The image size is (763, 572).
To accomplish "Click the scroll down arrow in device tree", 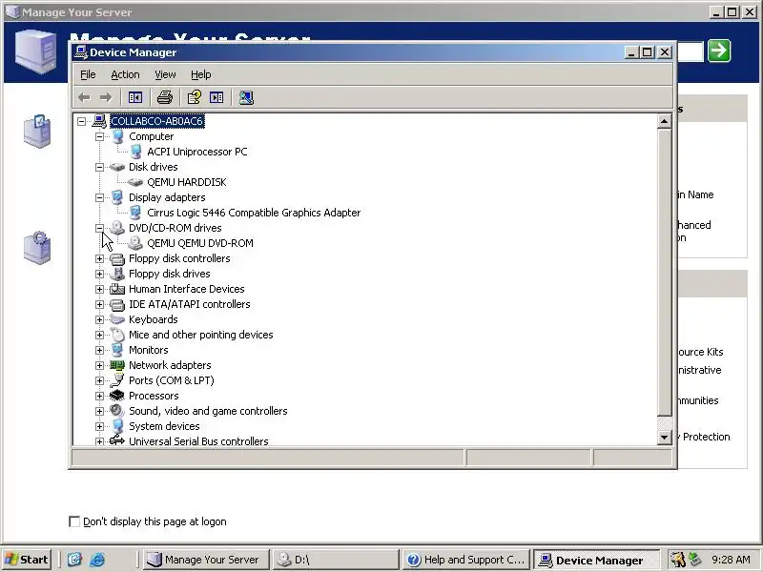I will (x=664, y=437).
